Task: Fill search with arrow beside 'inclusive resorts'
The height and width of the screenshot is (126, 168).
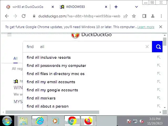Action: coord(159,57)
